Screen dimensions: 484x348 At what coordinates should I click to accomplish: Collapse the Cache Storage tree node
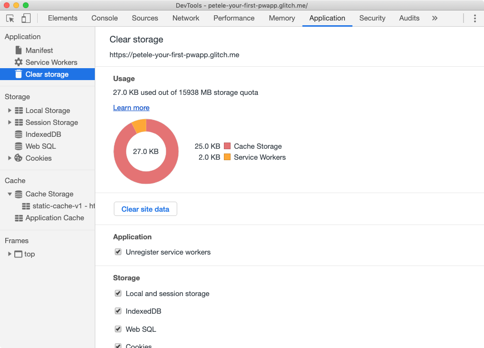pyautogui.click(x=10, y=194)
